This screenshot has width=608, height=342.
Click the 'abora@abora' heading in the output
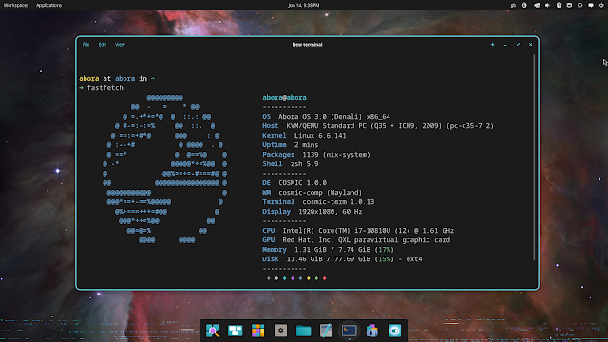pos(284,98)
